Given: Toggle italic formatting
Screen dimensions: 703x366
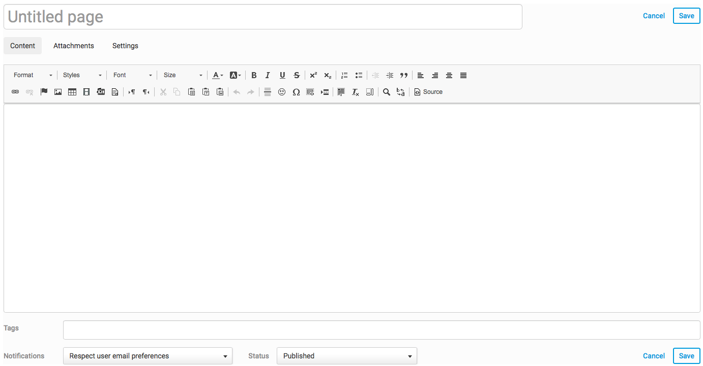Looking at the screenshot, I should [268, 75].
